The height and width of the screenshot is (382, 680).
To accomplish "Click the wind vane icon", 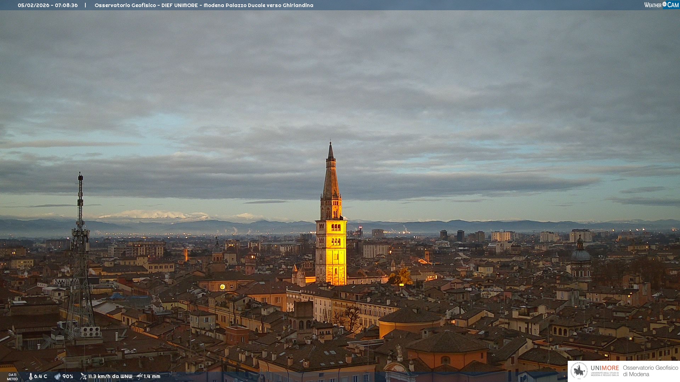I will (83, 376).
